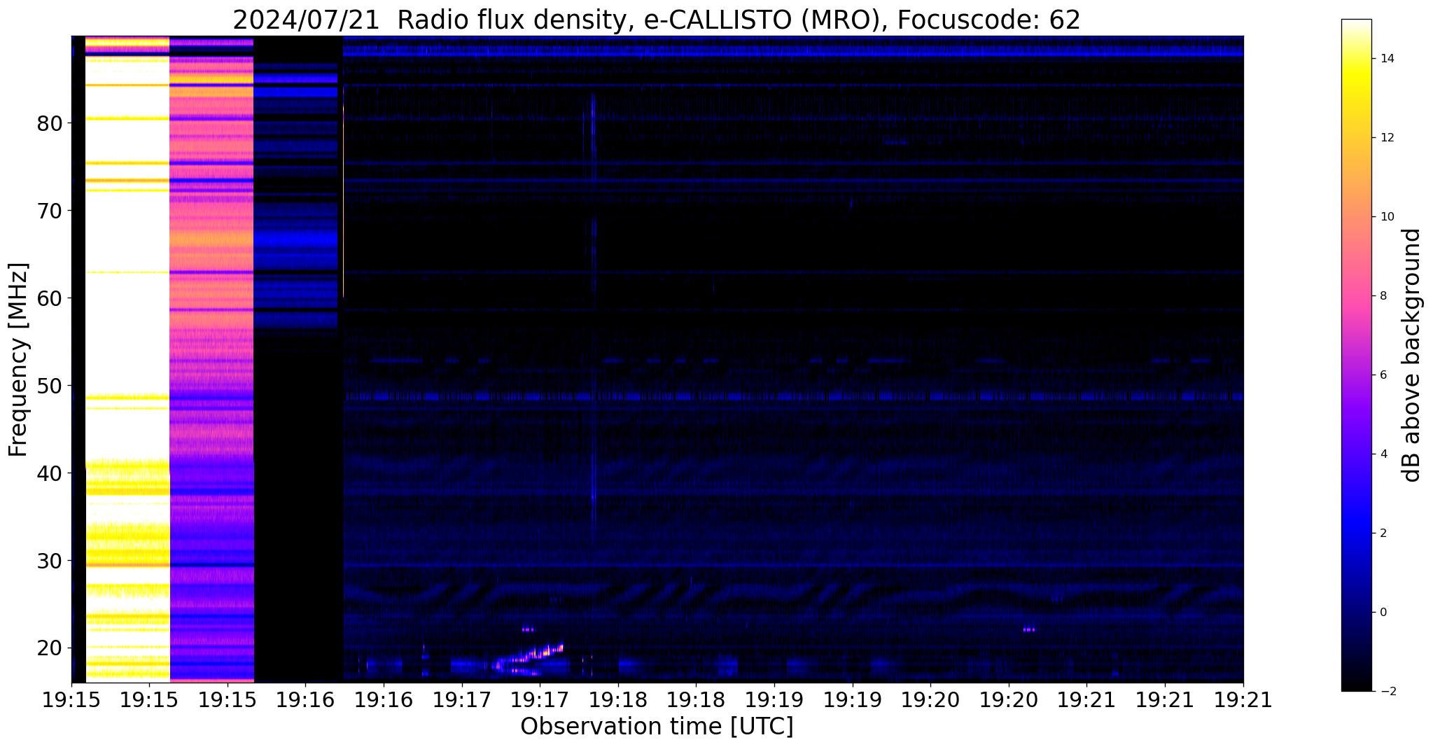Click the "Observation time [UTC]" axis label
1433x747 pixels.
click(657, 727)
